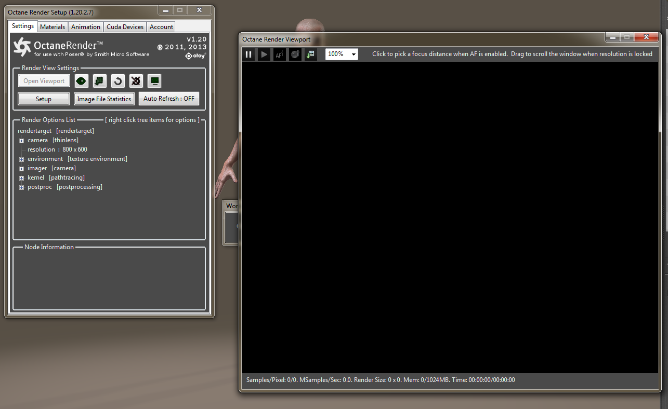Maximize the Octane Render Viewport window
This screenshot has width=668, height=409.
tap(626, 37)
